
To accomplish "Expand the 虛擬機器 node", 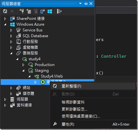I will 11,48.
